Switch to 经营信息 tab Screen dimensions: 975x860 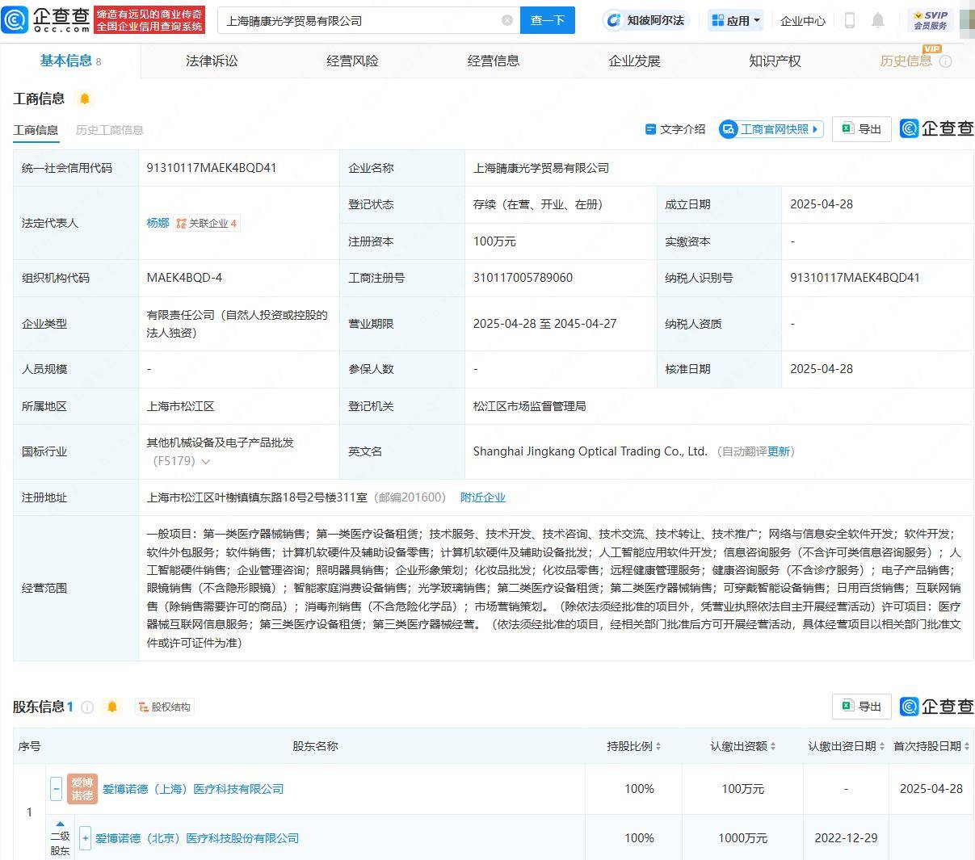tap(493, 61)
